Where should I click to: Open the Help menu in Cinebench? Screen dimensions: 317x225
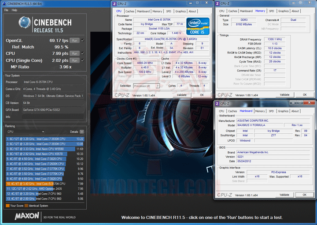tap(15, 10)
